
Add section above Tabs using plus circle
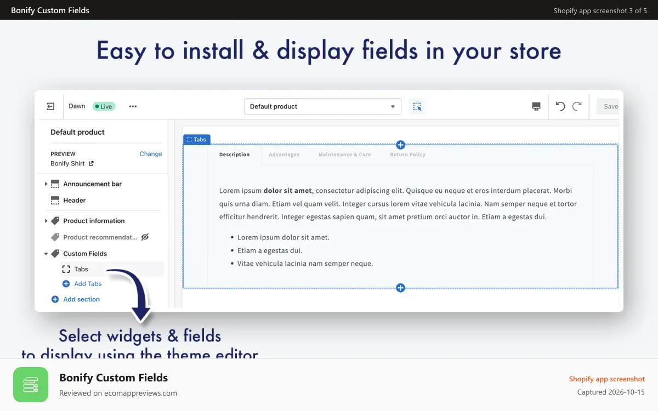click(400, 145)
